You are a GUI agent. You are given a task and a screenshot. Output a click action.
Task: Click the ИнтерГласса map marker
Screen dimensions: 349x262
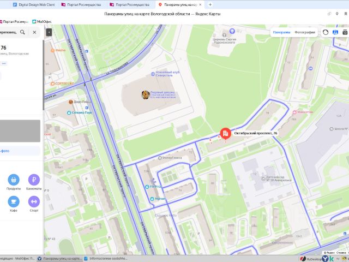point(160,158)
